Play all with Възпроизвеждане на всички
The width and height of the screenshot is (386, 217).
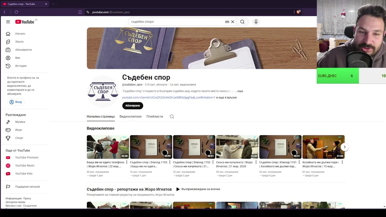click(198, 189)
